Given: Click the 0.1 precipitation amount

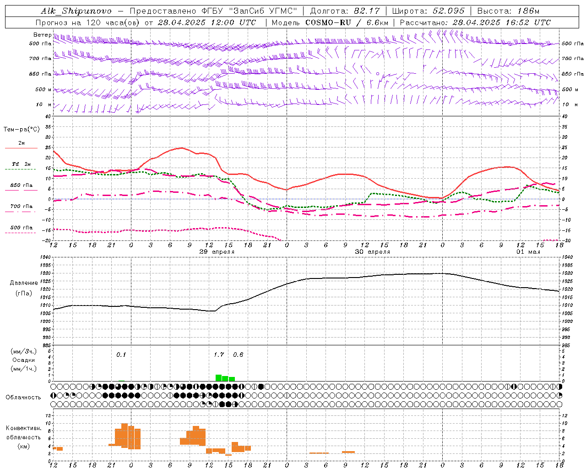Looking at the screenshot, I should point(121,354).
